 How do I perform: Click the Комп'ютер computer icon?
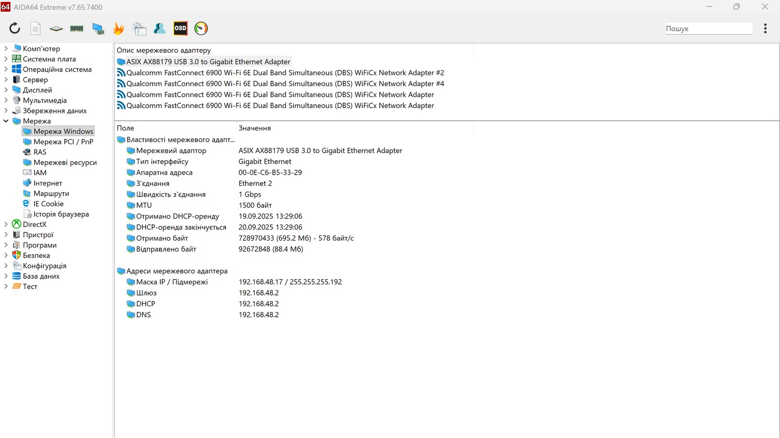pyautogui.click(x=17, y=48)
